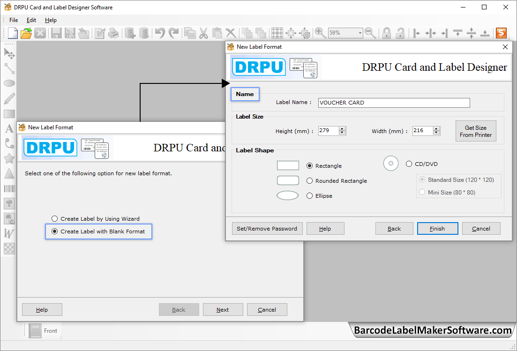Open the File menu

(14, 20)
